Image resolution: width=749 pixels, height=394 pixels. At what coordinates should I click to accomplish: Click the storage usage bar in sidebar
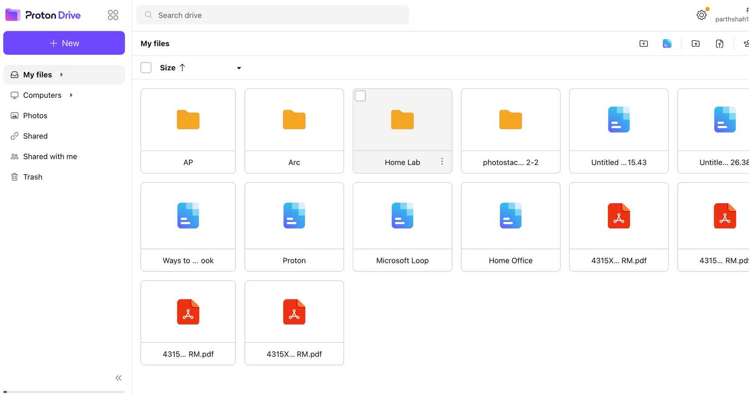point(64,392)
